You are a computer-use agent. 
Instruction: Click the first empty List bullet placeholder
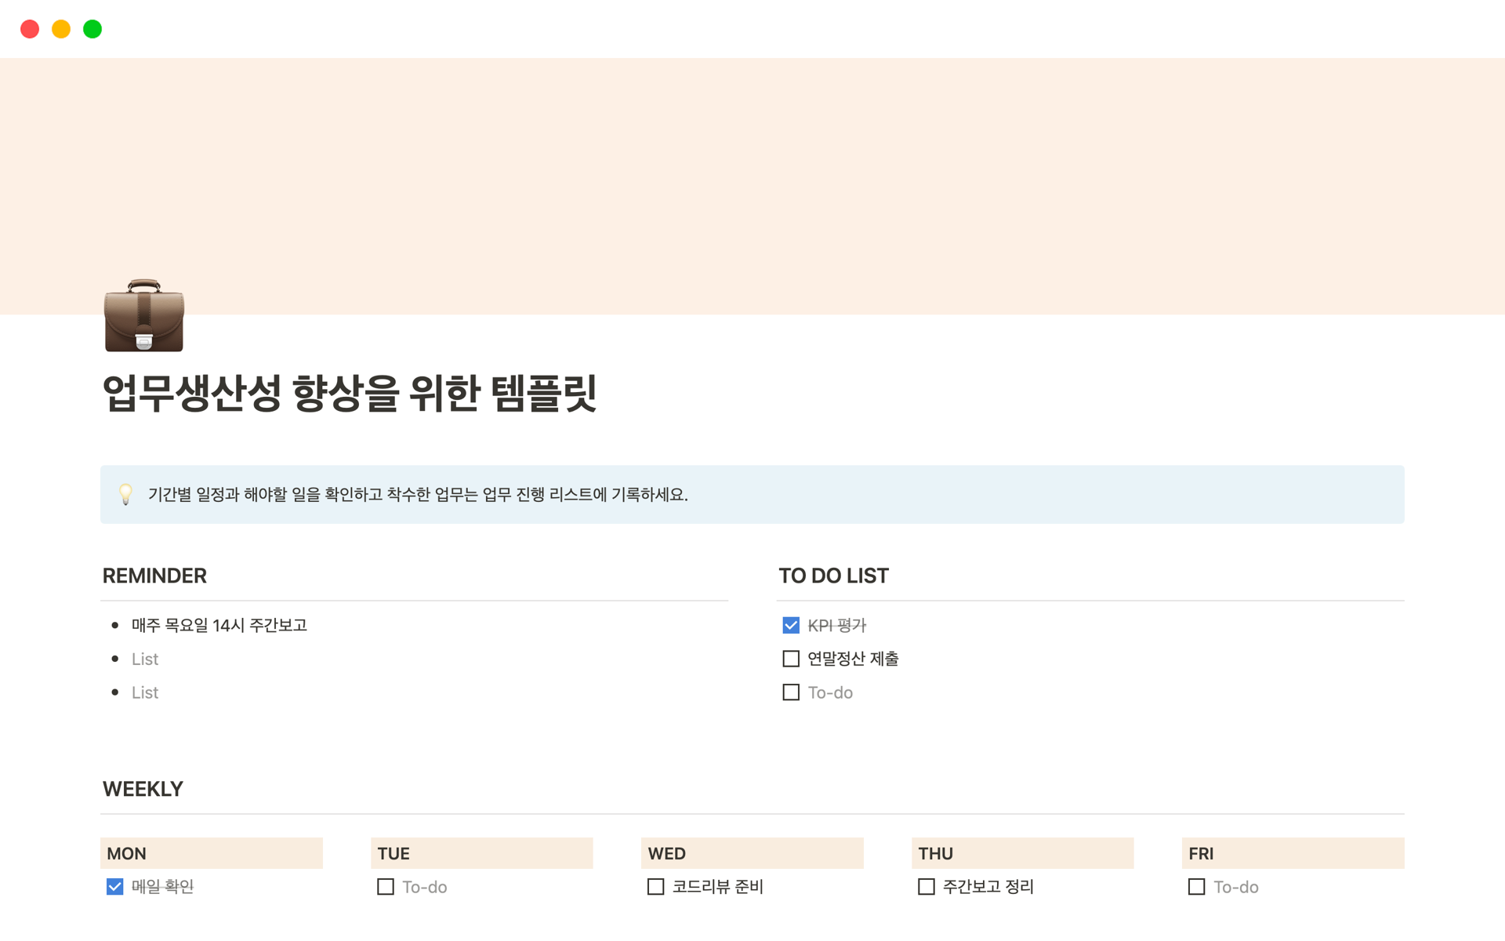145,659
